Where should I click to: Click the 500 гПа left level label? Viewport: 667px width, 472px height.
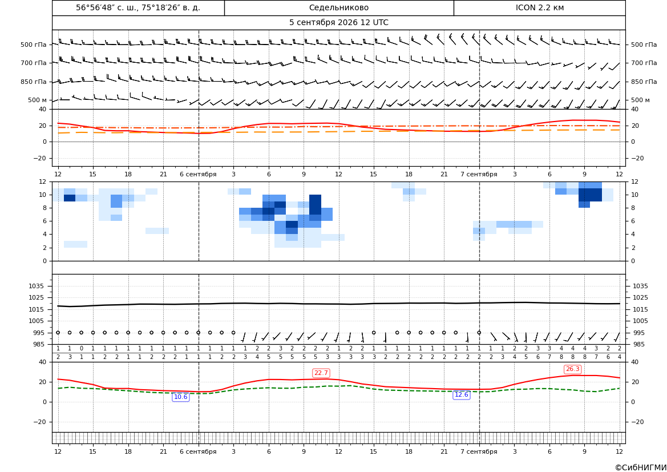33,45
